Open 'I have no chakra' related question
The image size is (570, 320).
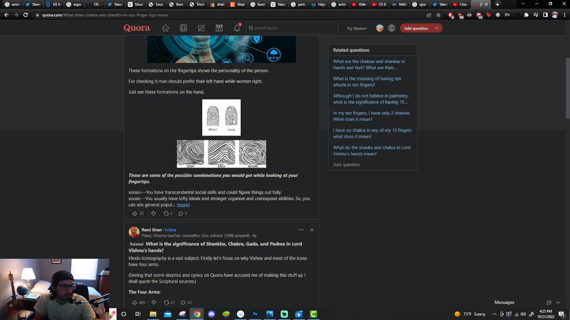(x=372, y=133)
